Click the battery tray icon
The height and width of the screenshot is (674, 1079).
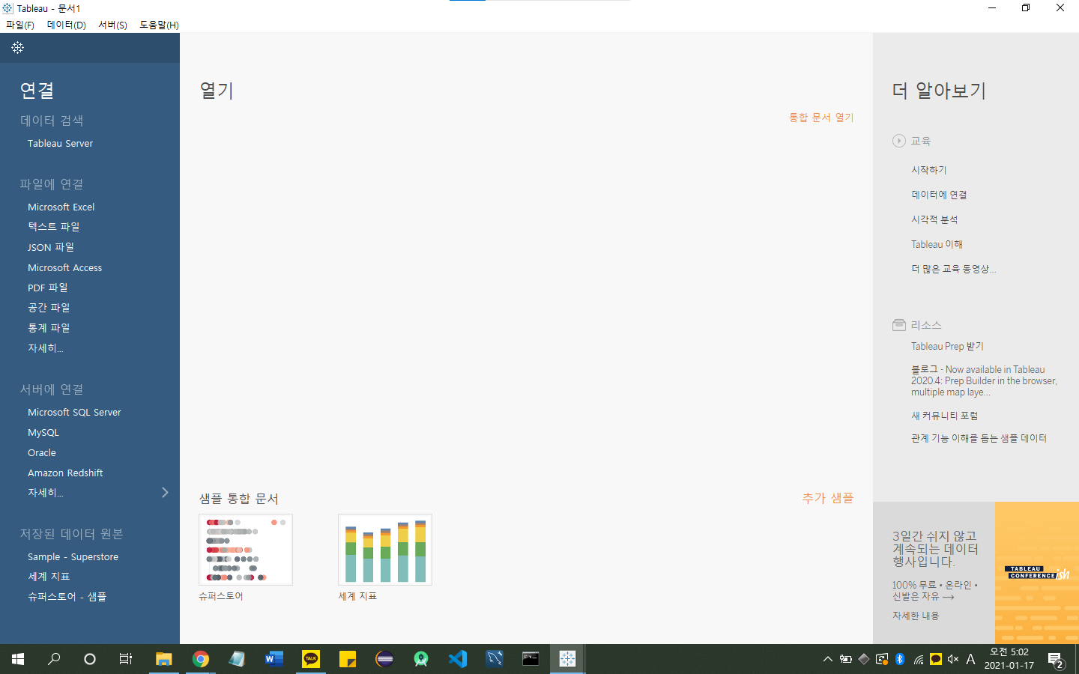[846, 659]
